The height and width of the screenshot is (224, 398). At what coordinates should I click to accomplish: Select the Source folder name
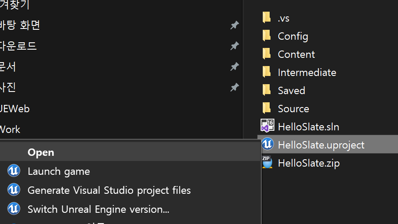293,109
